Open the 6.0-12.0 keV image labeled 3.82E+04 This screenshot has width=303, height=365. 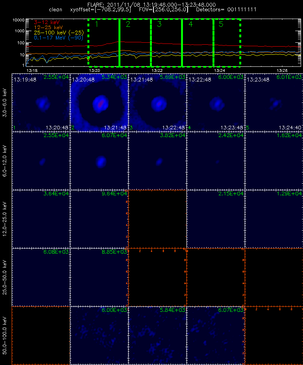pos(157,161)
